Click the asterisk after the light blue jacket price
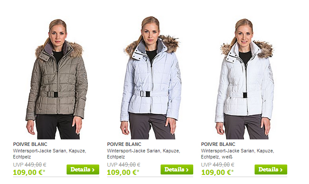Image resolution: width=309 pixels, height=184 pixels. click(138, 171)
